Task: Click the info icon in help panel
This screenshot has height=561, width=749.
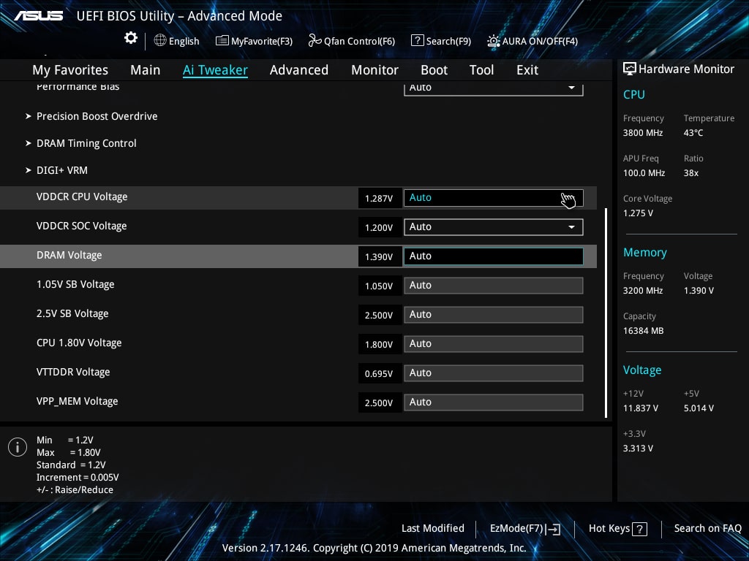Action: click(18, 447)
